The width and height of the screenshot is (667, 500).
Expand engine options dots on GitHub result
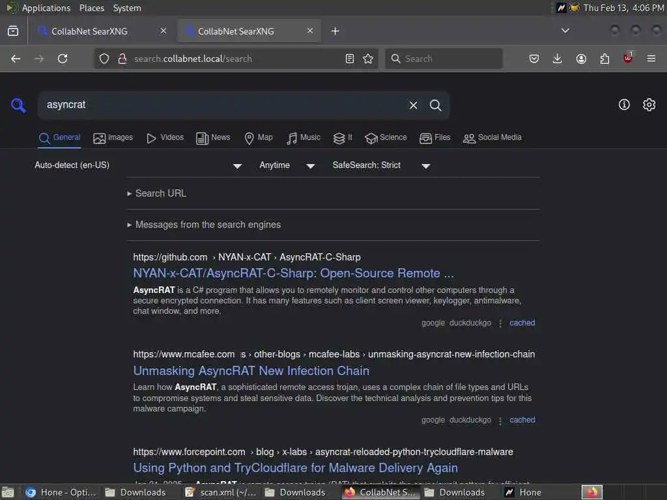tap(500, 323)
